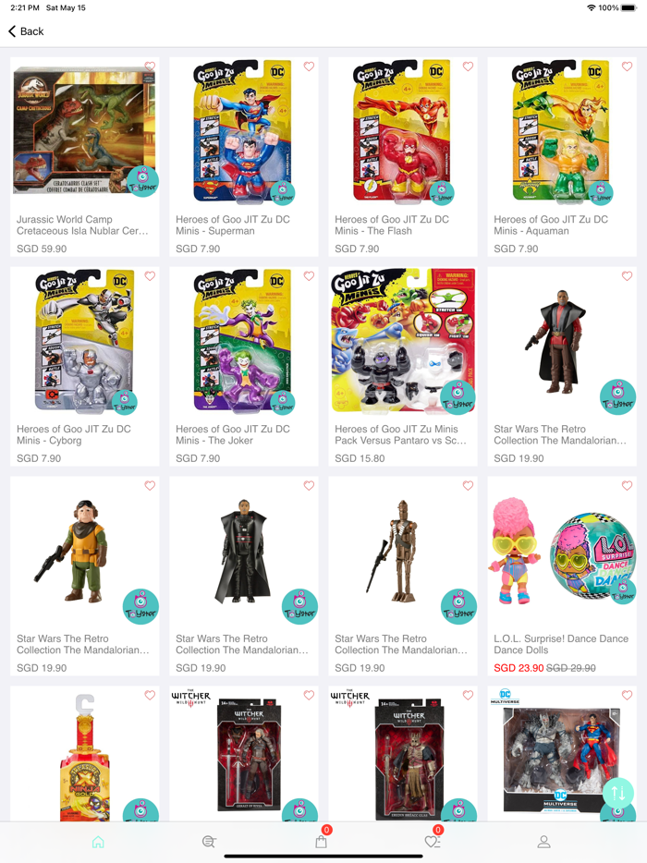This screenshot has width=647, height=863.
Task: Toggle heart on L.O.L. Surprise Dance Dolls
Action: [x=628, y=485]
